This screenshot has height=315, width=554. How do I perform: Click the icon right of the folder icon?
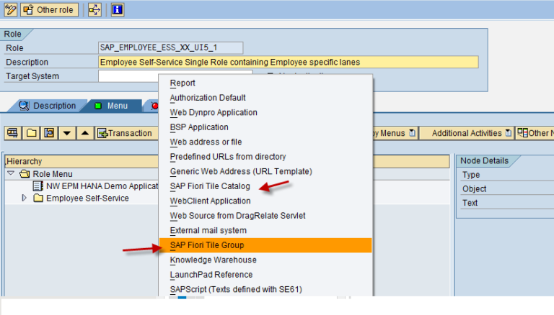click(x=49, y=133)
